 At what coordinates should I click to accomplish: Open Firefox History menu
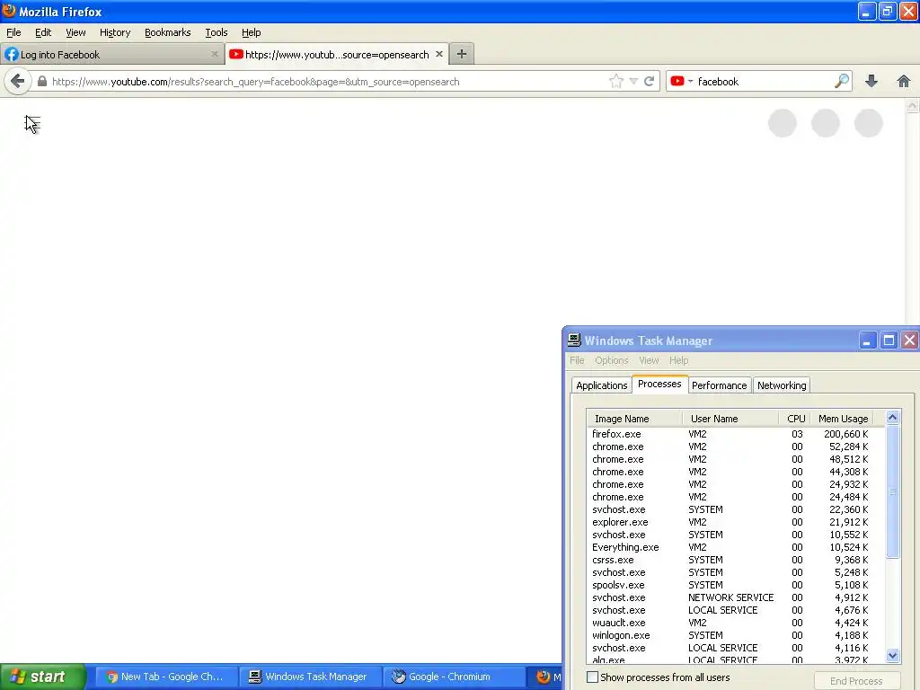point(115,32)
